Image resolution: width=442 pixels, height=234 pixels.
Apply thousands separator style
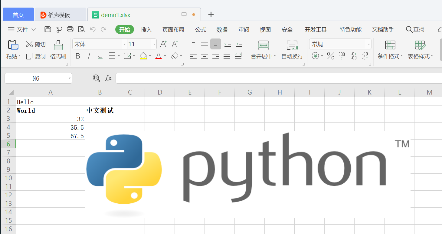coord(342,56)
